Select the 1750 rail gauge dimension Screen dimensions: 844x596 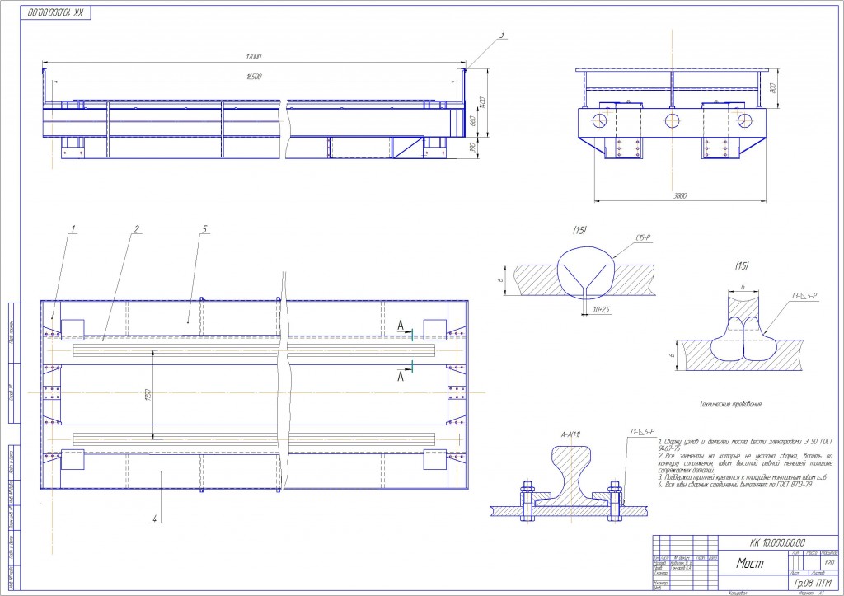coord(149,395)
